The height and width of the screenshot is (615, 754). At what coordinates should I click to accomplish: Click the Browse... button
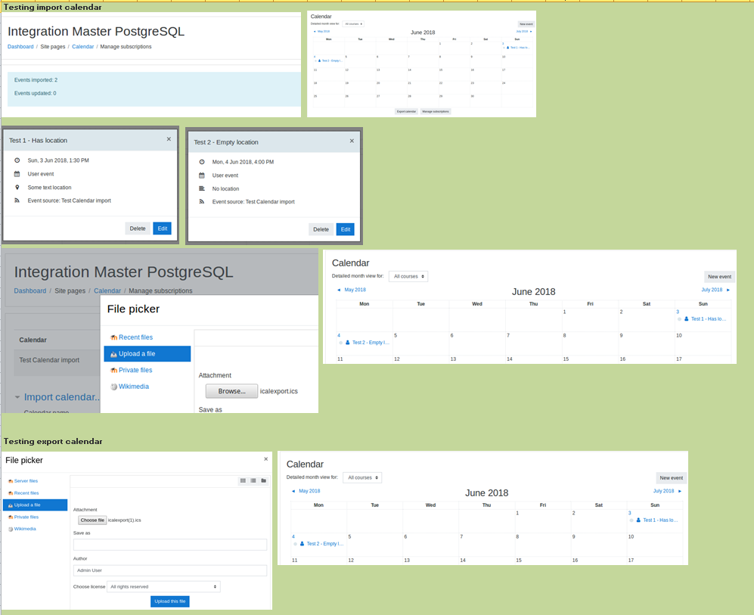(231, 391)
